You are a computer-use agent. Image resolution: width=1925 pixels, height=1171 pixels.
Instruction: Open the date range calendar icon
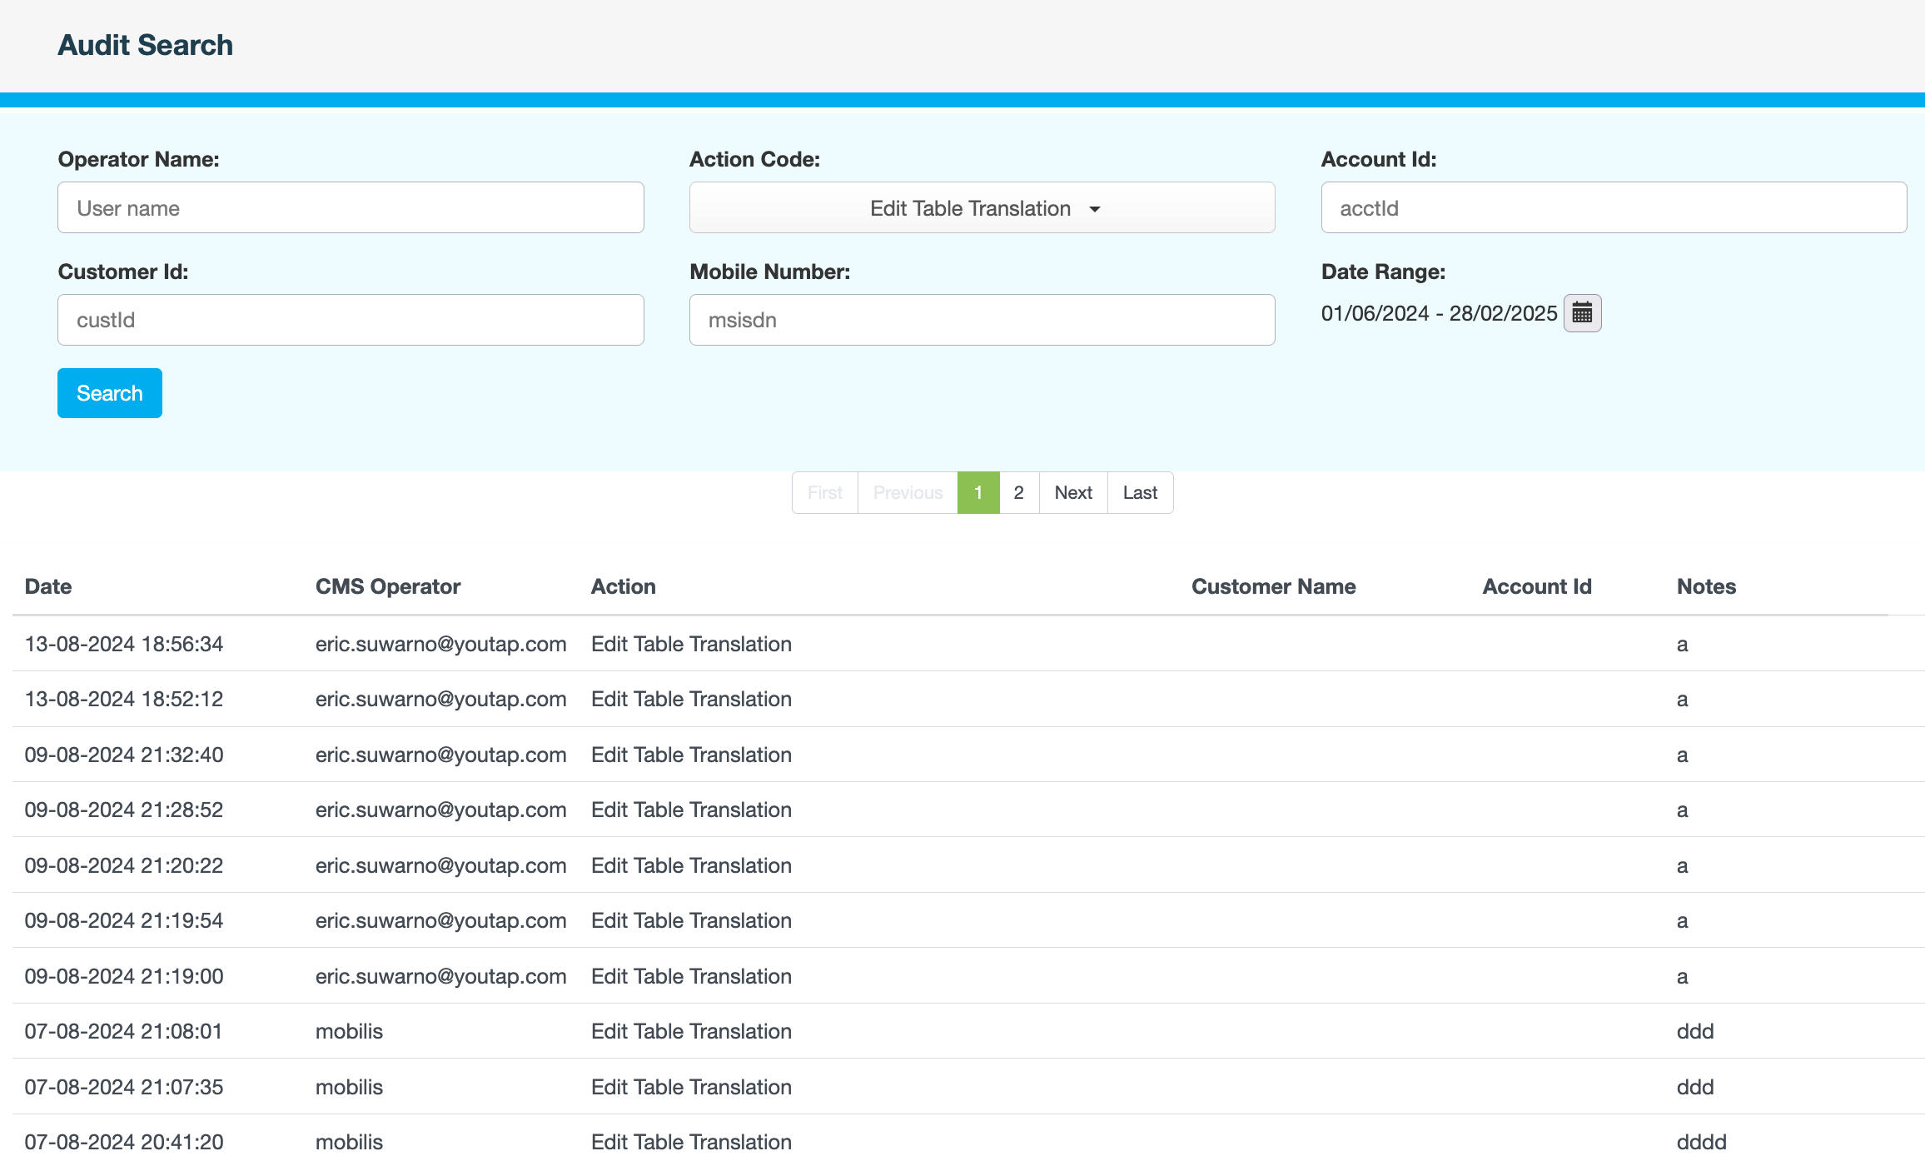tap(1582, 313)
